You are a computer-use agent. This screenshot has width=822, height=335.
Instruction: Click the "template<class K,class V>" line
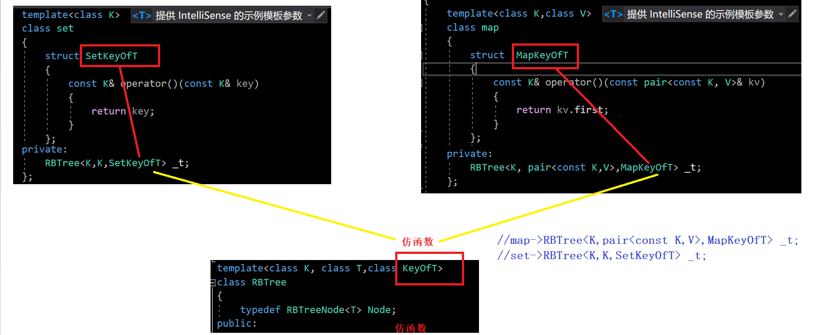click(x=519, y=14)
